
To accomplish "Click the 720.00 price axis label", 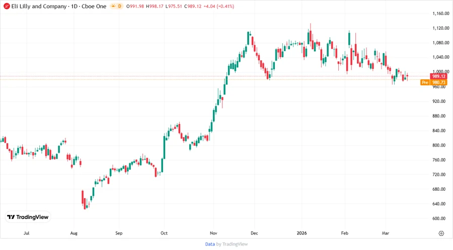I will 439,175.
